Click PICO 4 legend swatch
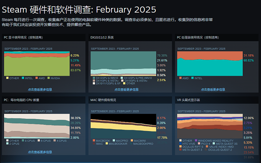The image size is (261, 163). tap(199, 143)
